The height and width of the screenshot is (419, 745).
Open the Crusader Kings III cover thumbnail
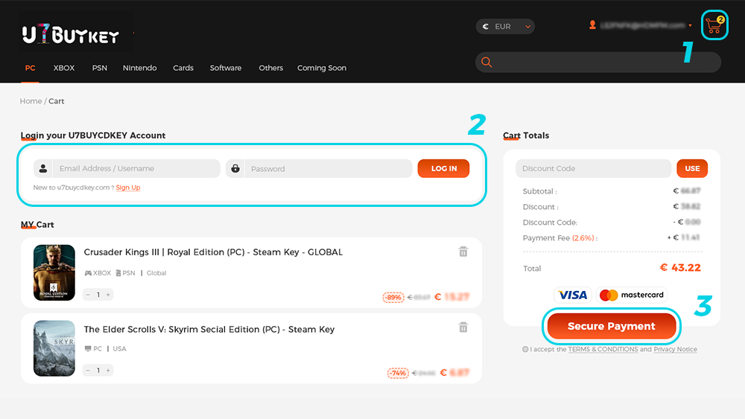[x=54, y=272]
